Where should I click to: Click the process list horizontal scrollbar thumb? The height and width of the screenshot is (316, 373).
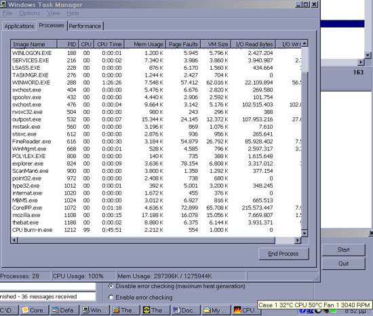(146, 240)
